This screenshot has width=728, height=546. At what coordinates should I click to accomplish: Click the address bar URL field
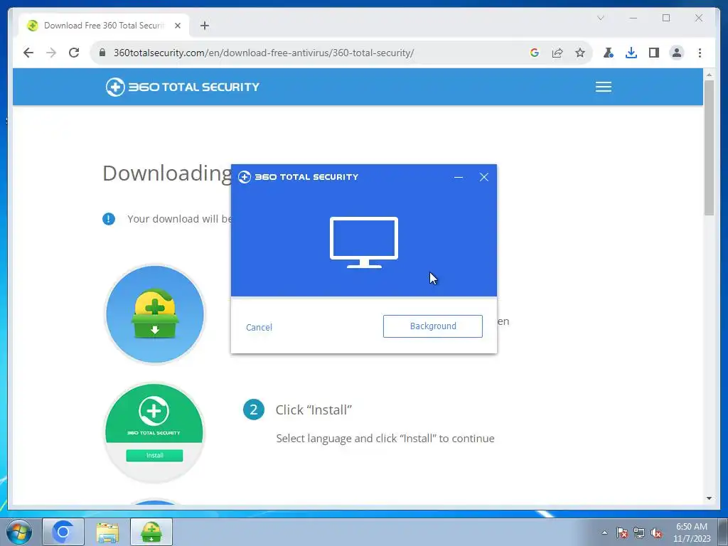click(263, 53)
